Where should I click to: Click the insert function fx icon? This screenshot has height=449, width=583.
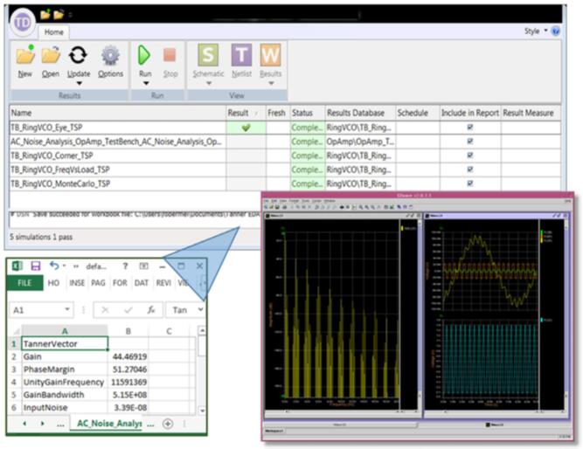click(151, 309)
